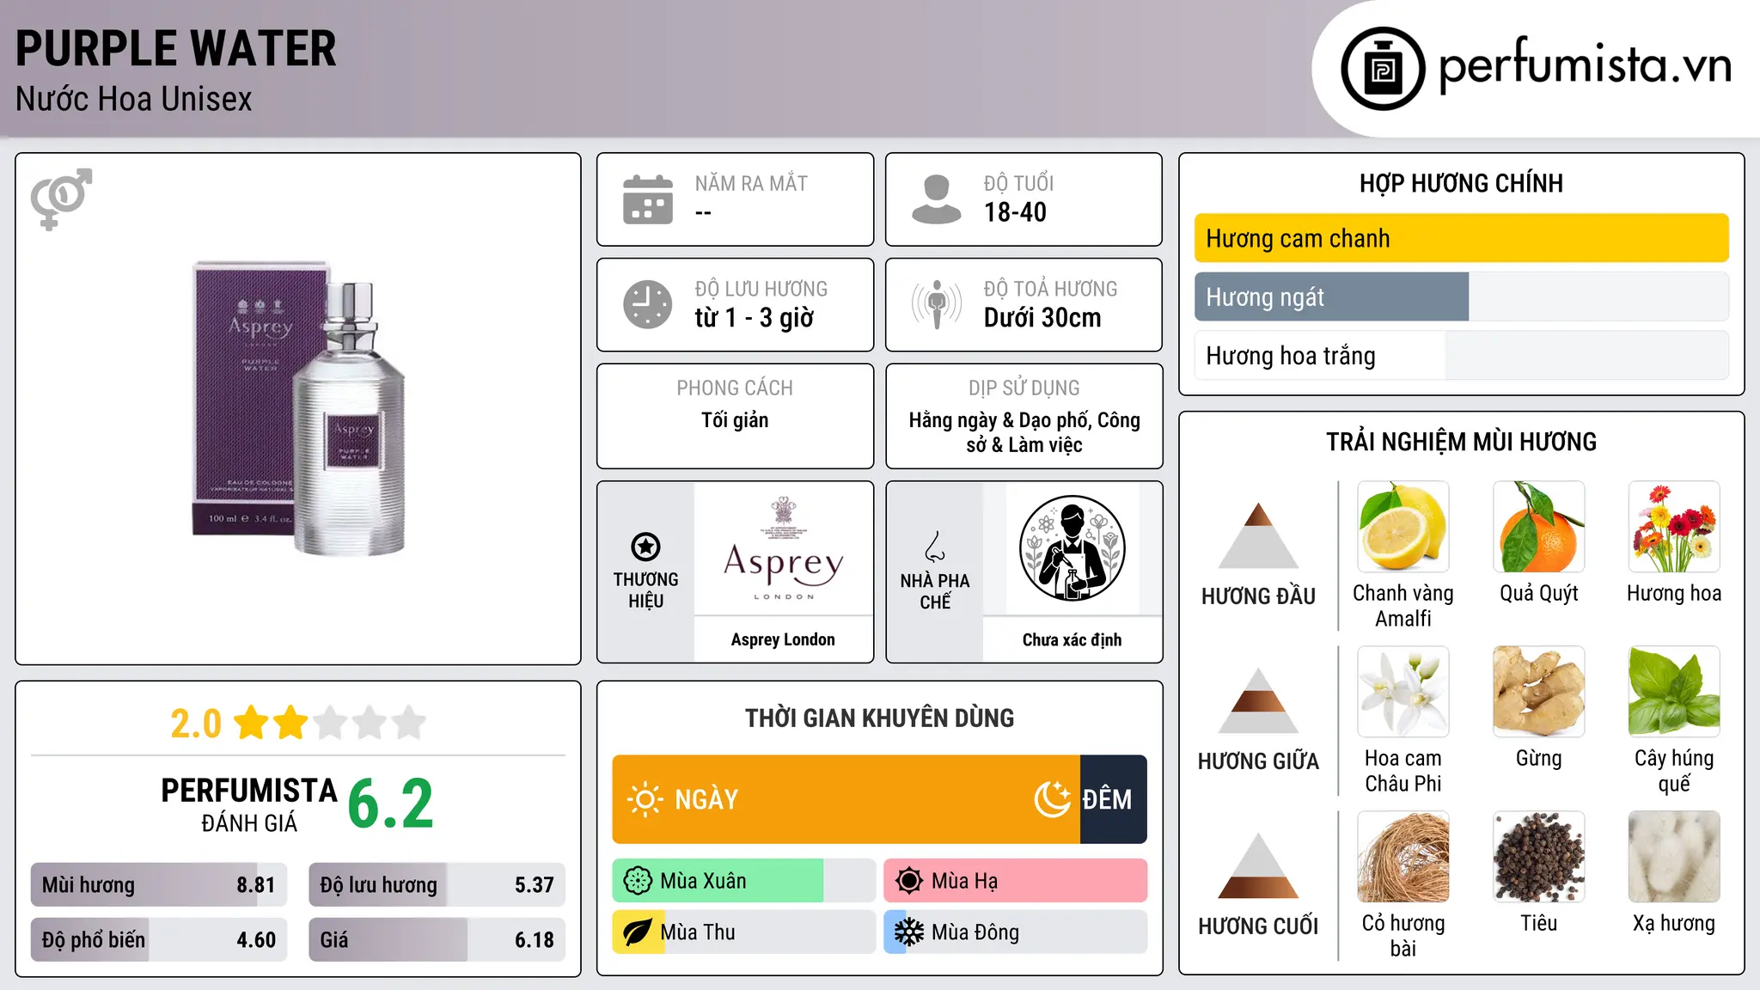Screen dimensions: 1760x990
Task: Select the Cây húng quế basil image
Action: (1674, 692)
